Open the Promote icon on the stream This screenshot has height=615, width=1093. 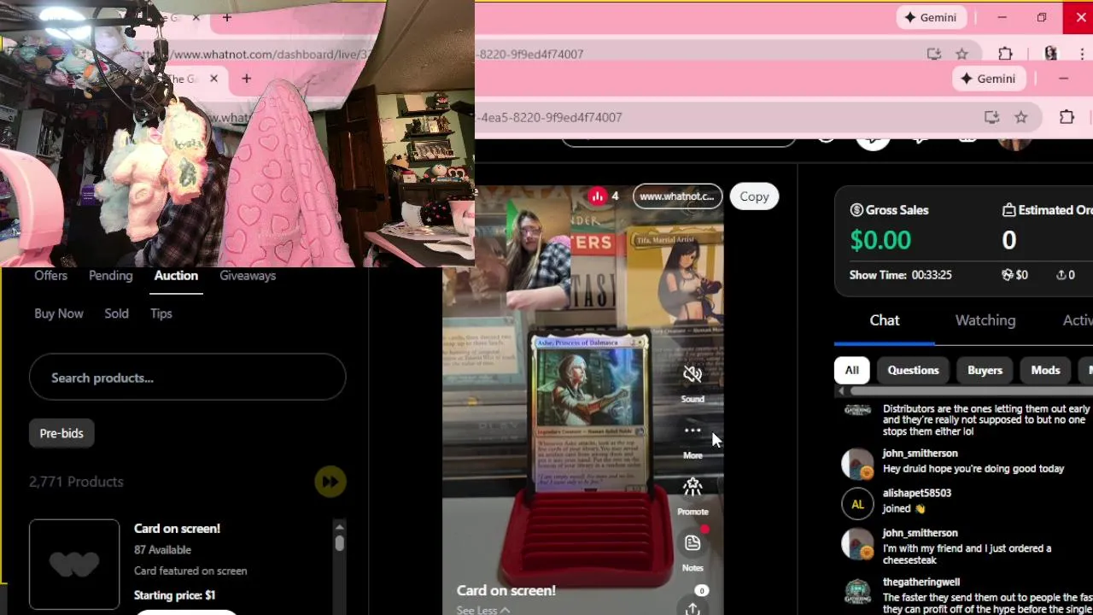693,487
